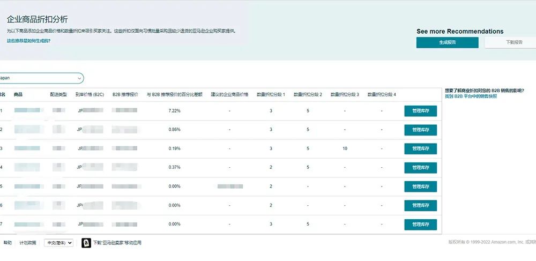Open the 这些推荐是如何生成的? link
The width and height of the screenshot is (536, 261).
pyautogui.click(x=28, y=41)
